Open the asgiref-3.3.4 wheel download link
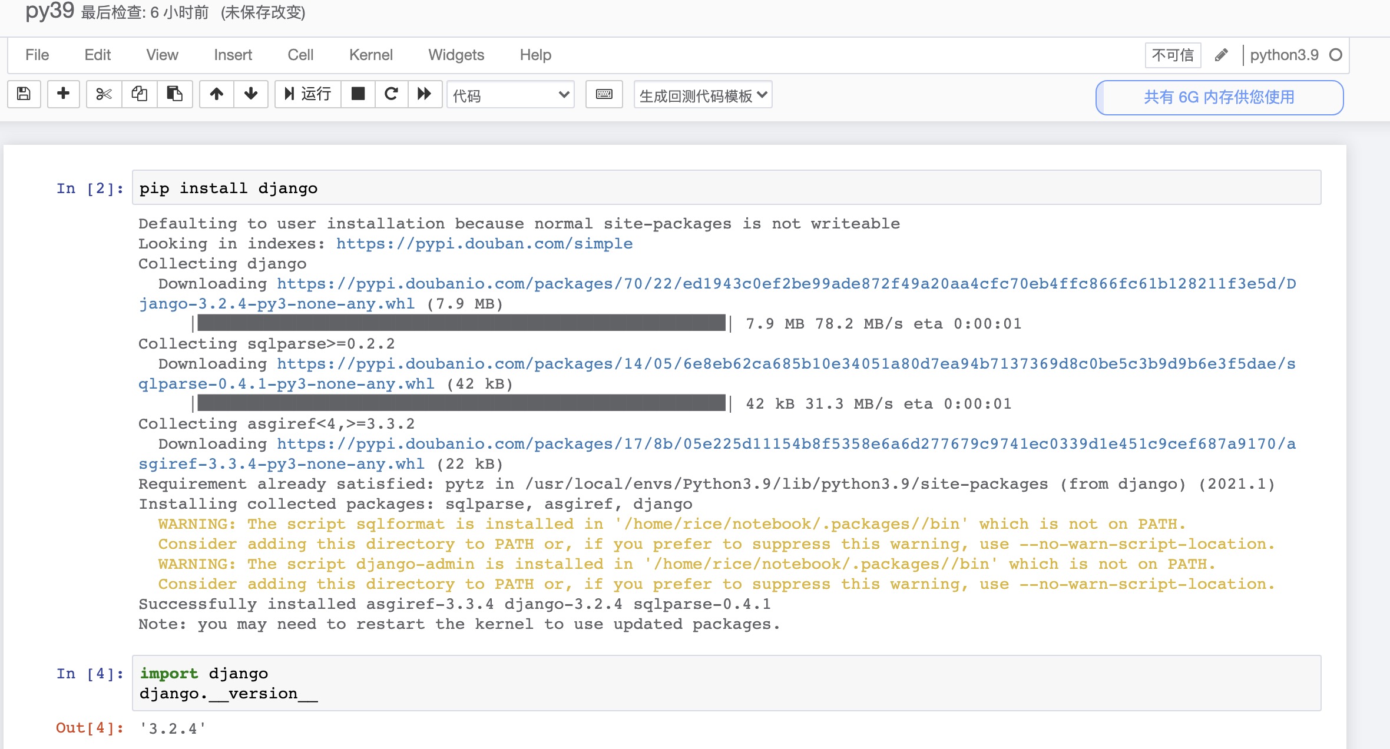The width and height of the screenshot is (1390, 749). [717, 454]
